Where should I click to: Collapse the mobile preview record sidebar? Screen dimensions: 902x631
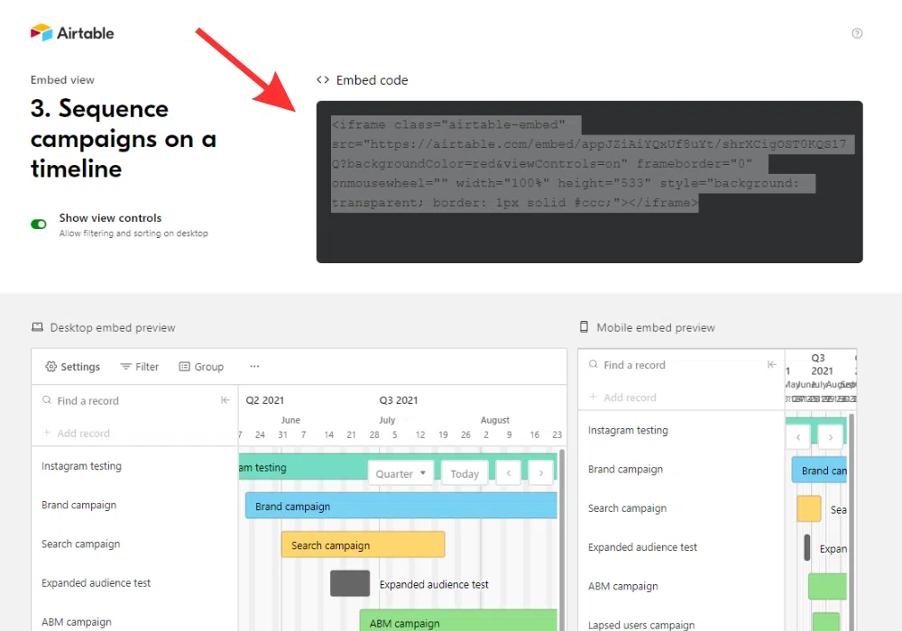772,365
